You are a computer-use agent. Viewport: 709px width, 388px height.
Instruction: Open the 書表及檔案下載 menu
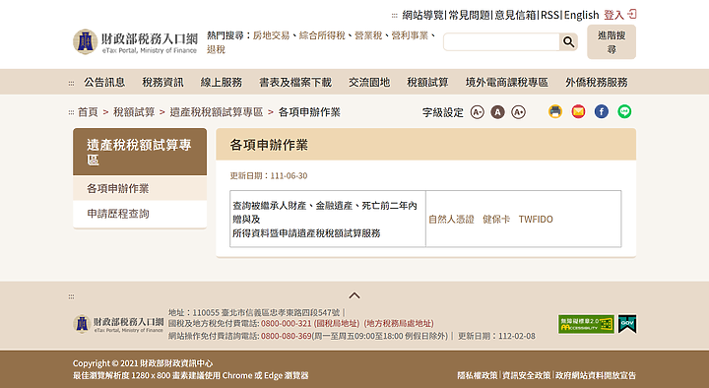point(295,83)
